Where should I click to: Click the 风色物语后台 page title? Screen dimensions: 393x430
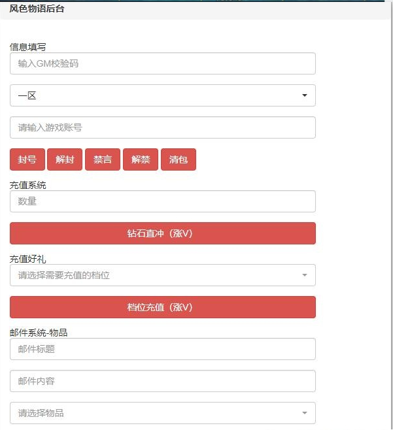coord(37,9)
